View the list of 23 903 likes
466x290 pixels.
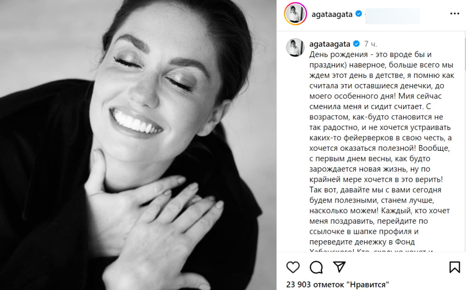coord(337,285)
